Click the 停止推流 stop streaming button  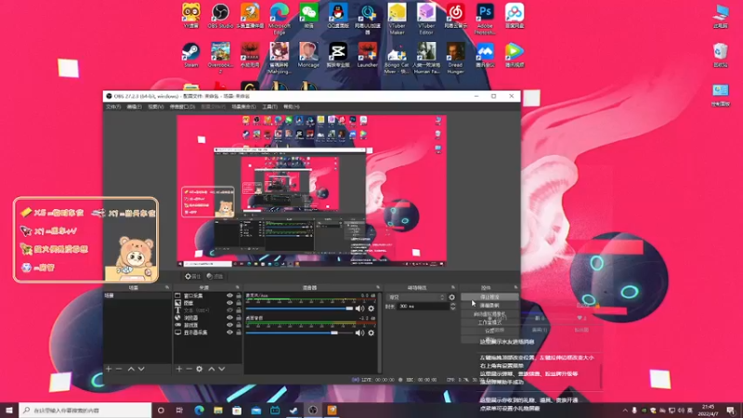[x=489, y=297]
